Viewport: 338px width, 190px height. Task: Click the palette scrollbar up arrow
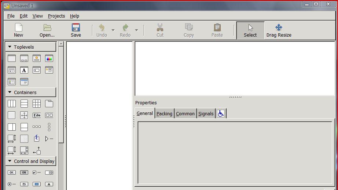[61, 44]
